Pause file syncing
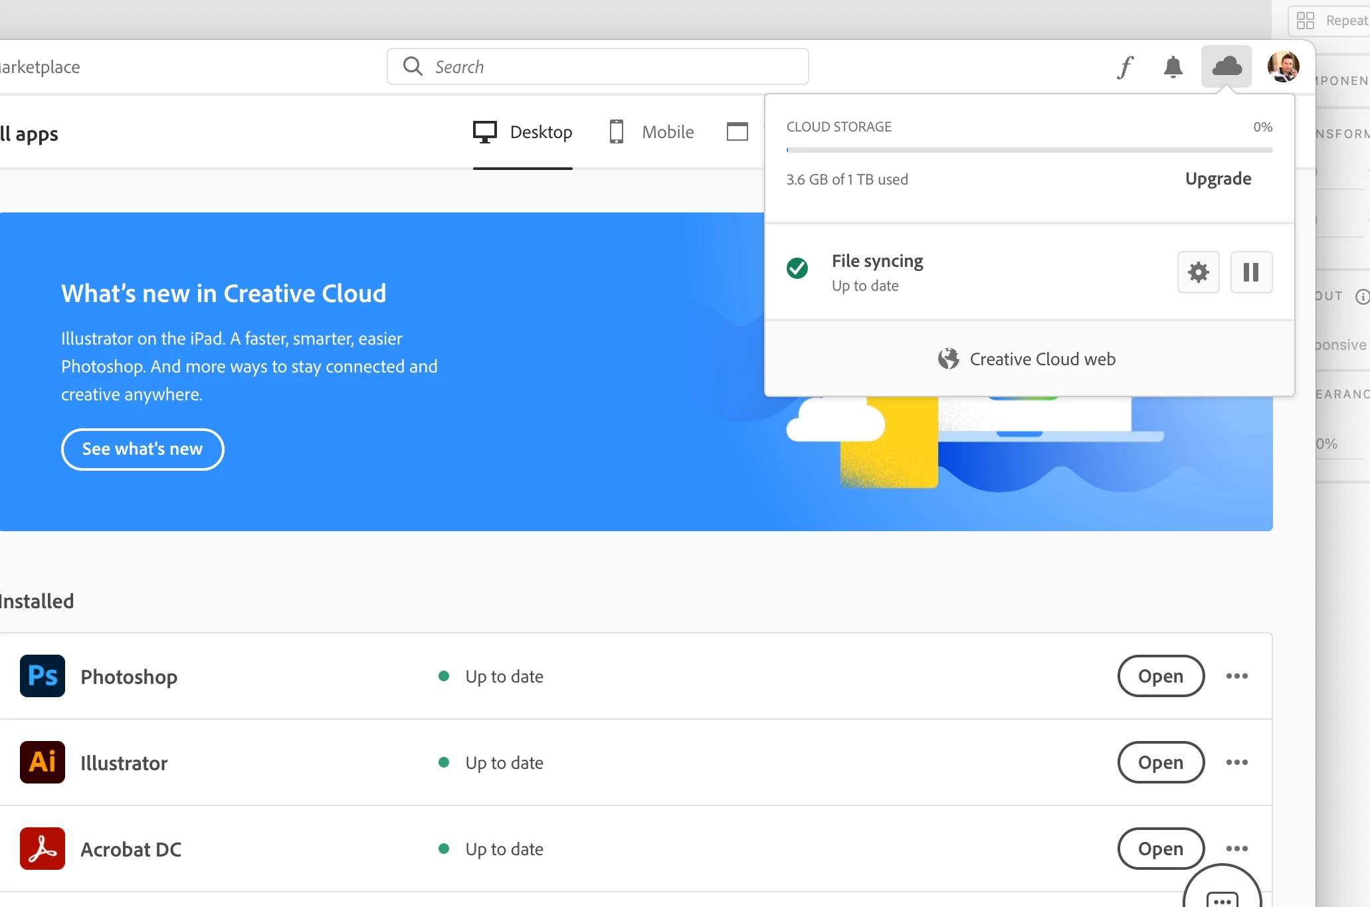Viewport: 1370px width, 907px height. [1251, 272]
